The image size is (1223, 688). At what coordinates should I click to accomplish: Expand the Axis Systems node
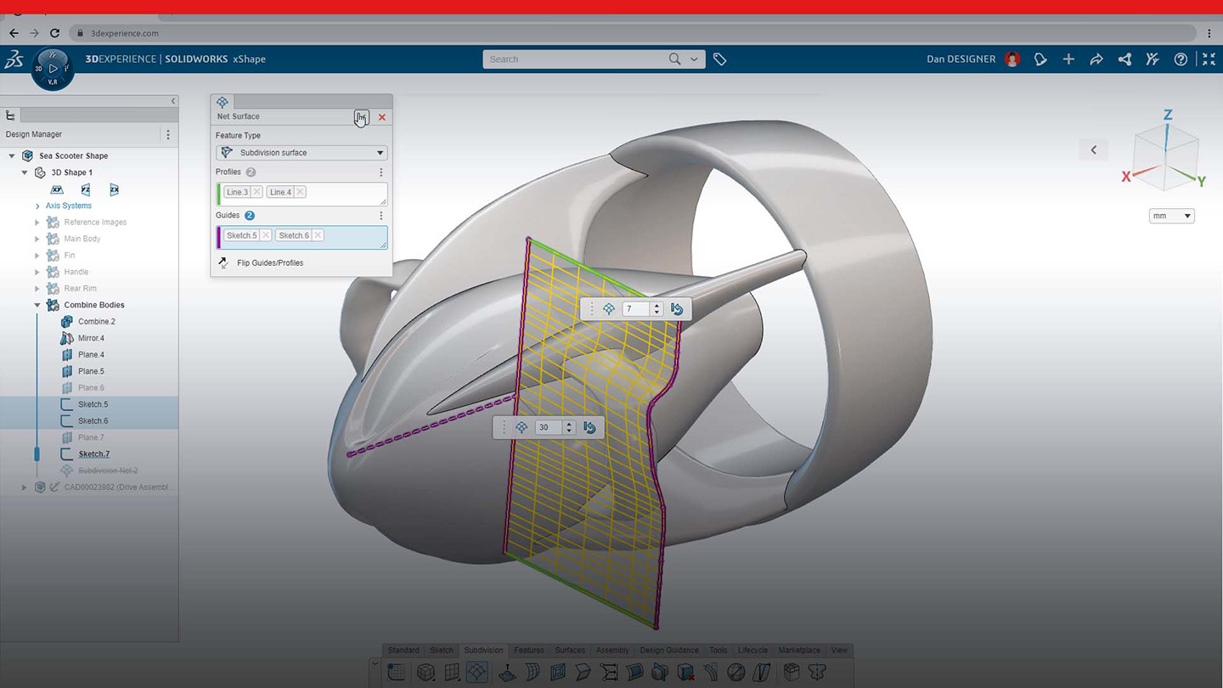click(36, 206)
